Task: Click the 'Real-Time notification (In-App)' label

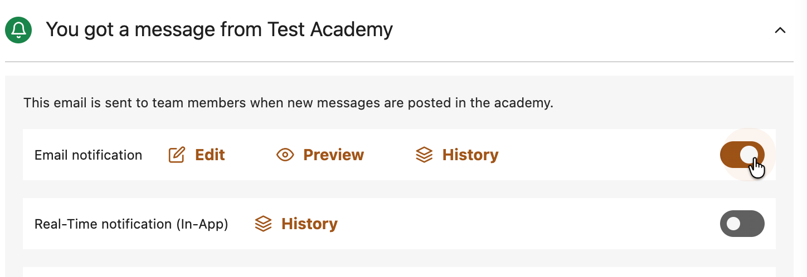Action: tap(131, 224)
